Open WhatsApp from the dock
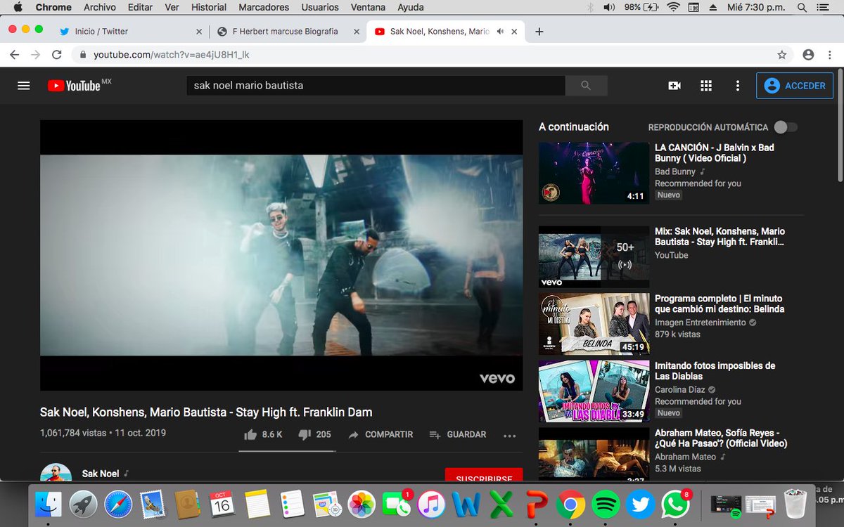The image size is (844, 527). 675,505
